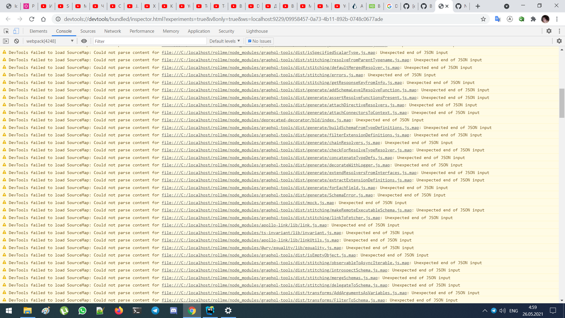Expand the Default levels dropdown
The image size is (565, 318).
pyautogui.click(x=225, y=41)
